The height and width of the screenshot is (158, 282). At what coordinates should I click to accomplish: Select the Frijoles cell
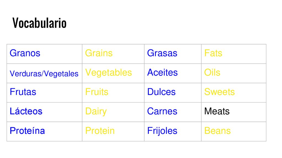pos(173,131)
